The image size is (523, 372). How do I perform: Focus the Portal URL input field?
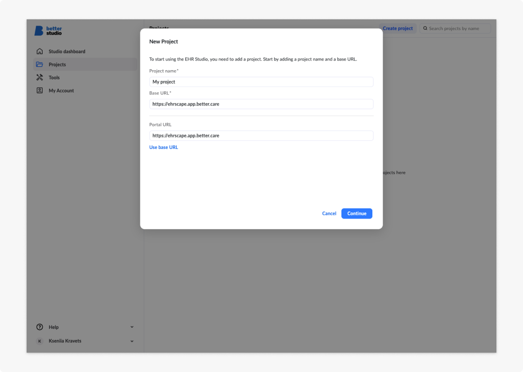click(x=261, y=135)
